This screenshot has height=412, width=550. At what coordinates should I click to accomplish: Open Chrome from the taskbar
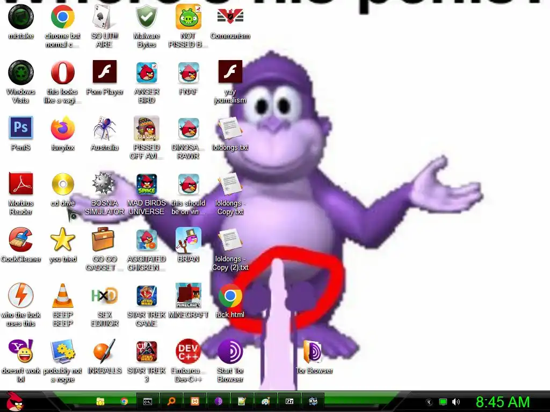point(124,401)
